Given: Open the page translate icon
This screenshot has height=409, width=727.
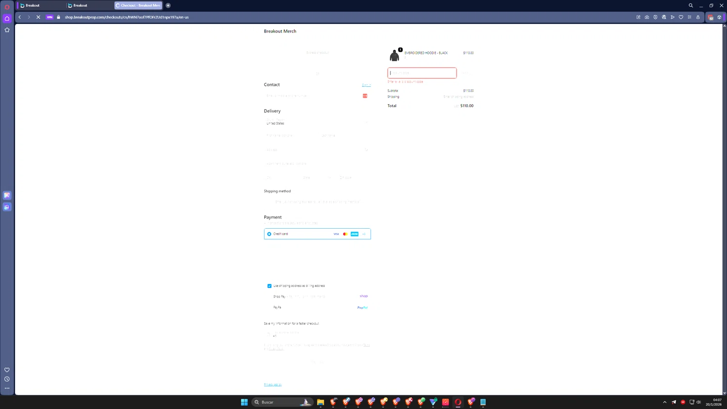Looking at the screenshot, I should coord(664,17).
